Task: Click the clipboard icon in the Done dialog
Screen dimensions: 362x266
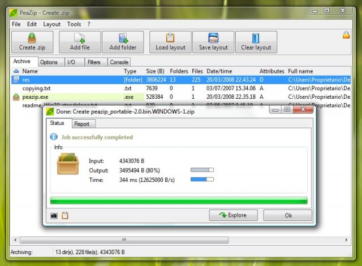Action: point(65,215)
